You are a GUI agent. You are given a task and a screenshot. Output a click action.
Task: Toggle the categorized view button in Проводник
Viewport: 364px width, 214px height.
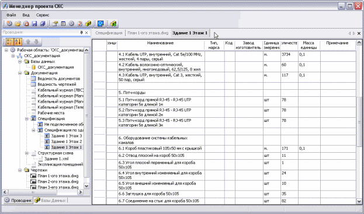coord(10,42)
